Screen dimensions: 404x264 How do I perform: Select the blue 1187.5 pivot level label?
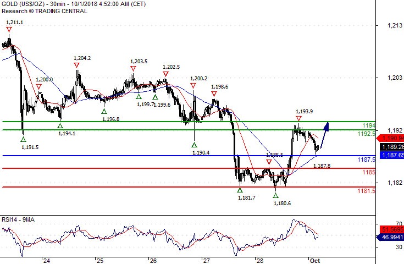click(367, 159)
